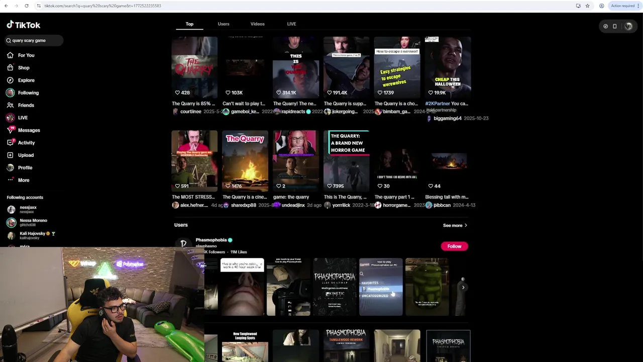
Task: Open the game: the quarry video thumbnail
Action: 295,161
